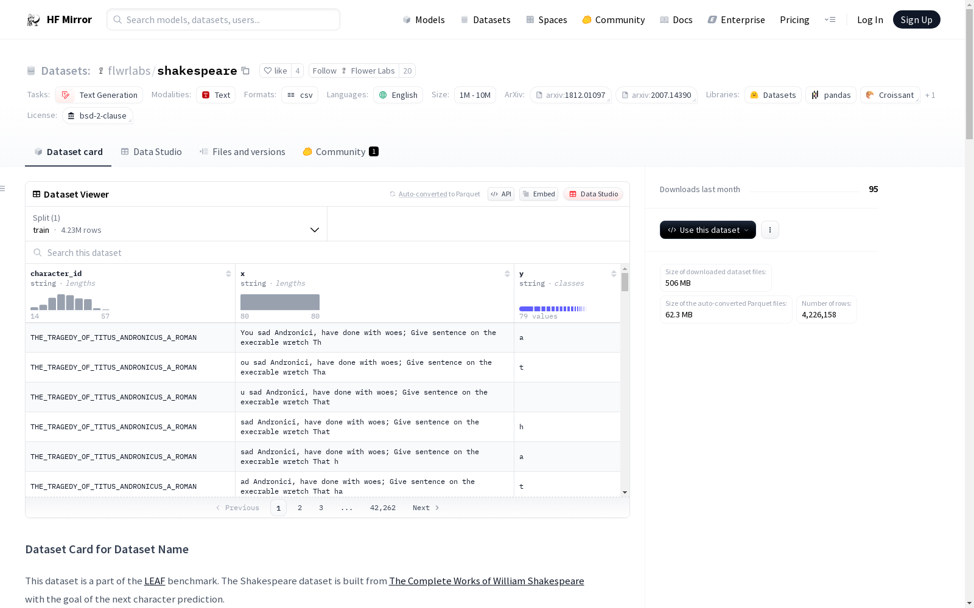974x608 pixels.
Task: Click the Log In link
Action: tap(870, 19)
